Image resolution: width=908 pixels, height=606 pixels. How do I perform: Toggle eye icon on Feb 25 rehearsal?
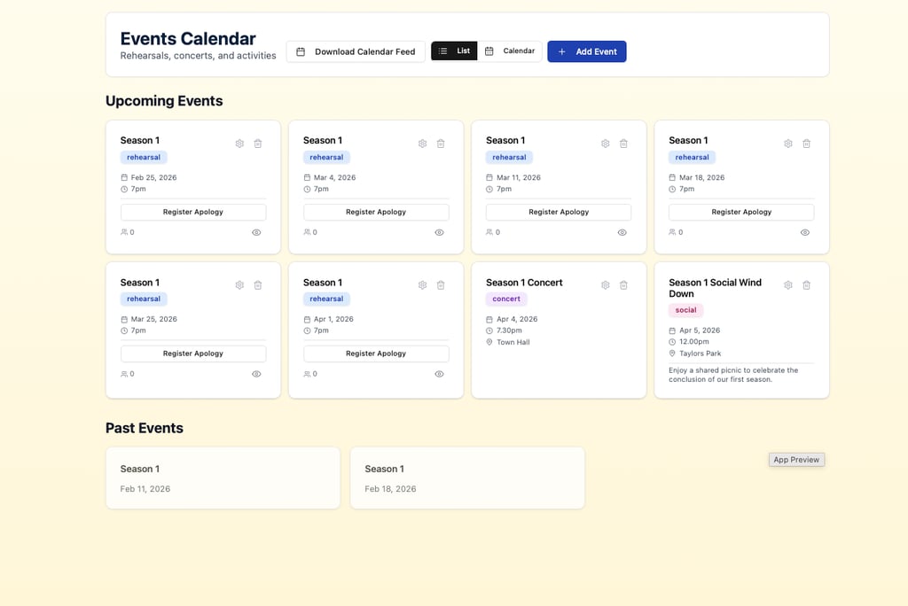pyautogui.click(x=256, y=232)
